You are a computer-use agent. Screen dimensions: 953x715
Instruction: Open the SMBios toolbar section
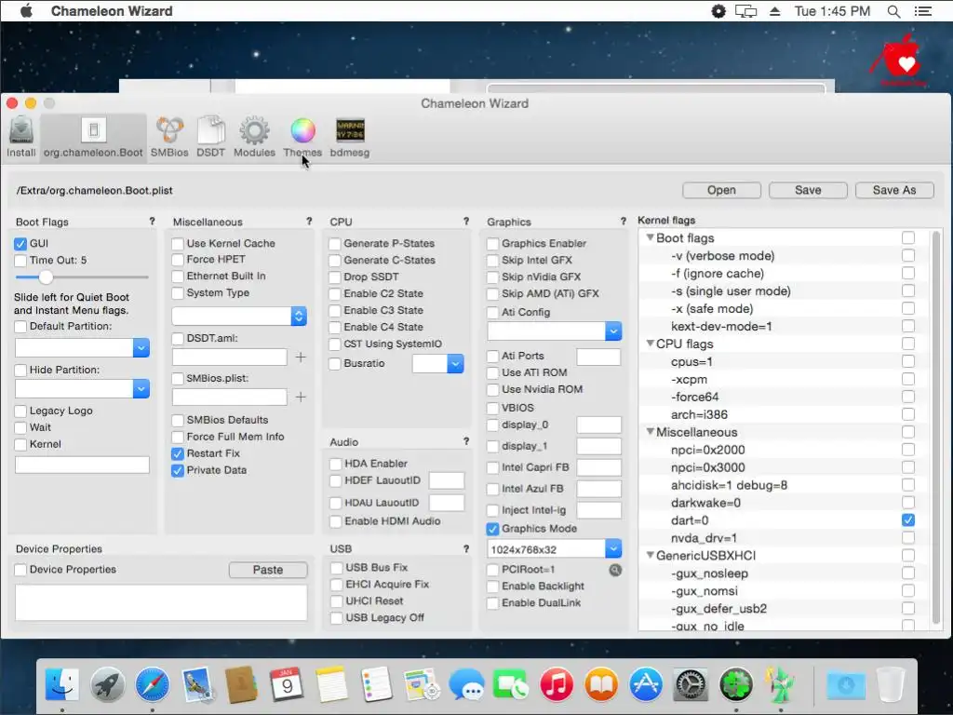coord(169,138)
